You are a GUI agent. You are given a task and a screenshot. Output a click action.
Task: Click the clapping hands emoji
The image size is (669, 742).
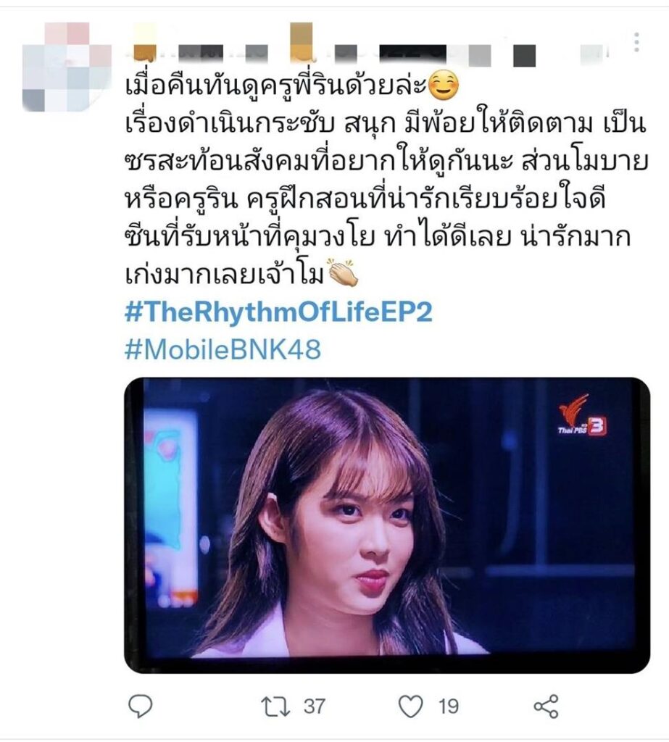pos(343,272)
